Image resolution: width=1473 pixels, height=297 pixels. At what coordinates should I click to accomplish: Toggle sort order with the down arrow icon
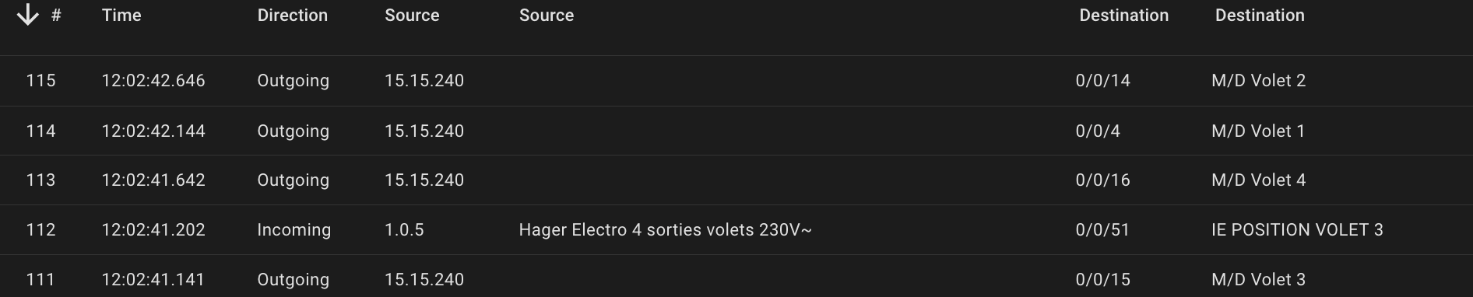tap(28, 15)
